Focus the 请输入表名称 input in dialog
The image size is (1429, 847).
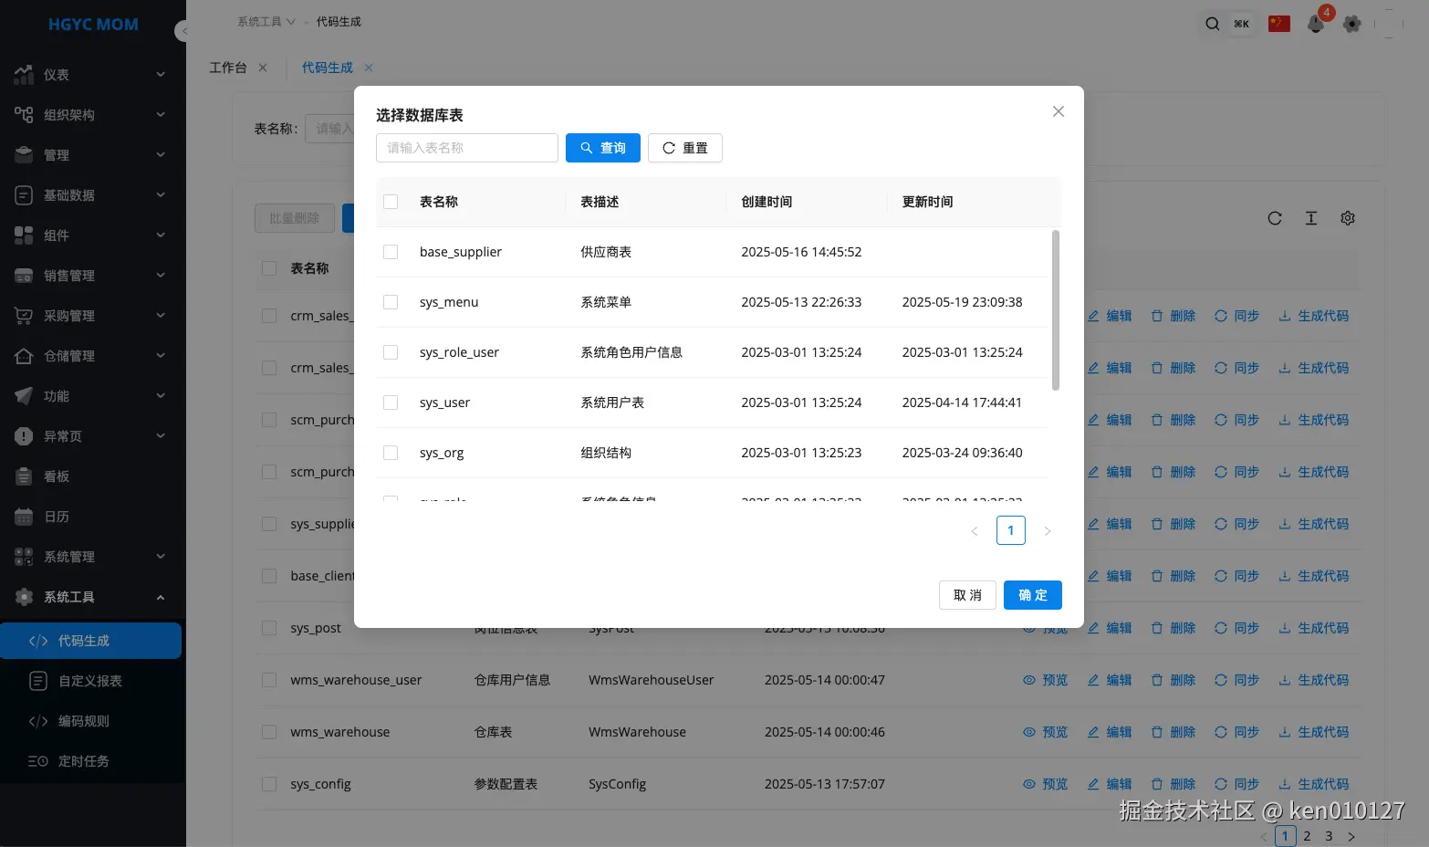[467, 148]
